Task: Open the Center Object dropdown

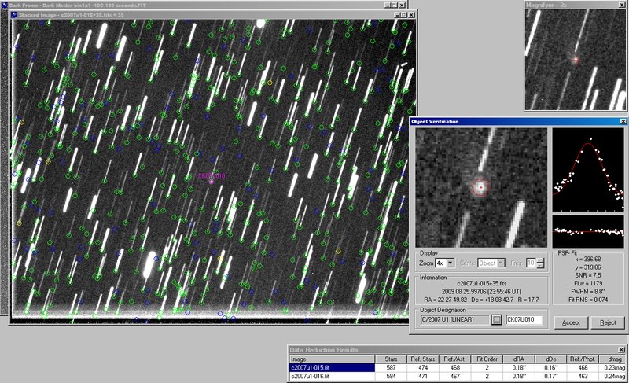Action: pyautogui.click(x=501, y=263)
